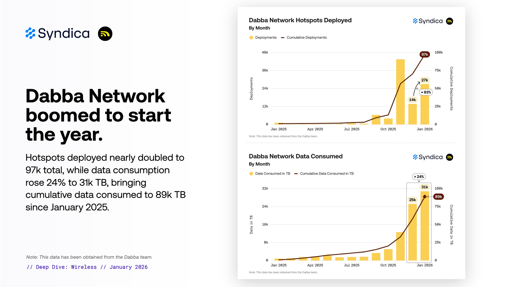Image resolution: width=511 pixels, height=287 pixels.
Task: Click the dark diamond marker on the cumulative data line
Action: [x=425, y=197]
